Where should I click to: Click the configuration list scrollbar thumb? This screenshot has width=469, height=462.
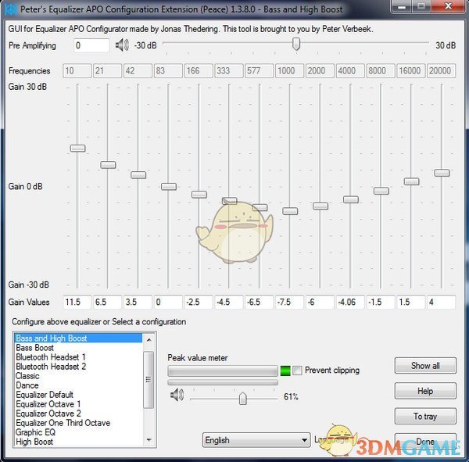pyautogui.click(x=149, y=380)
